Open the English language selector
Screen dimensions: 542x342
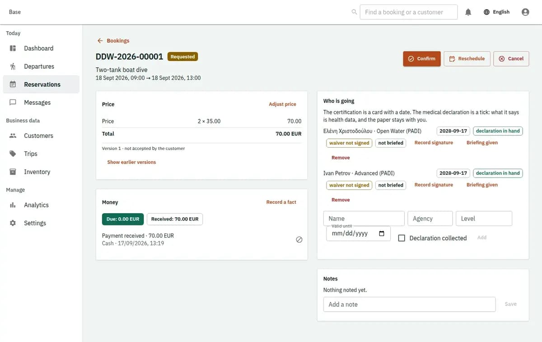496,12
